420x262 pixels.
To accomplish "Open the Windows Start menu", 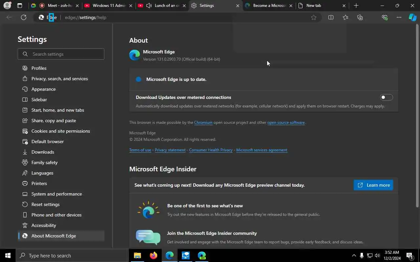I will click(8, 255).
